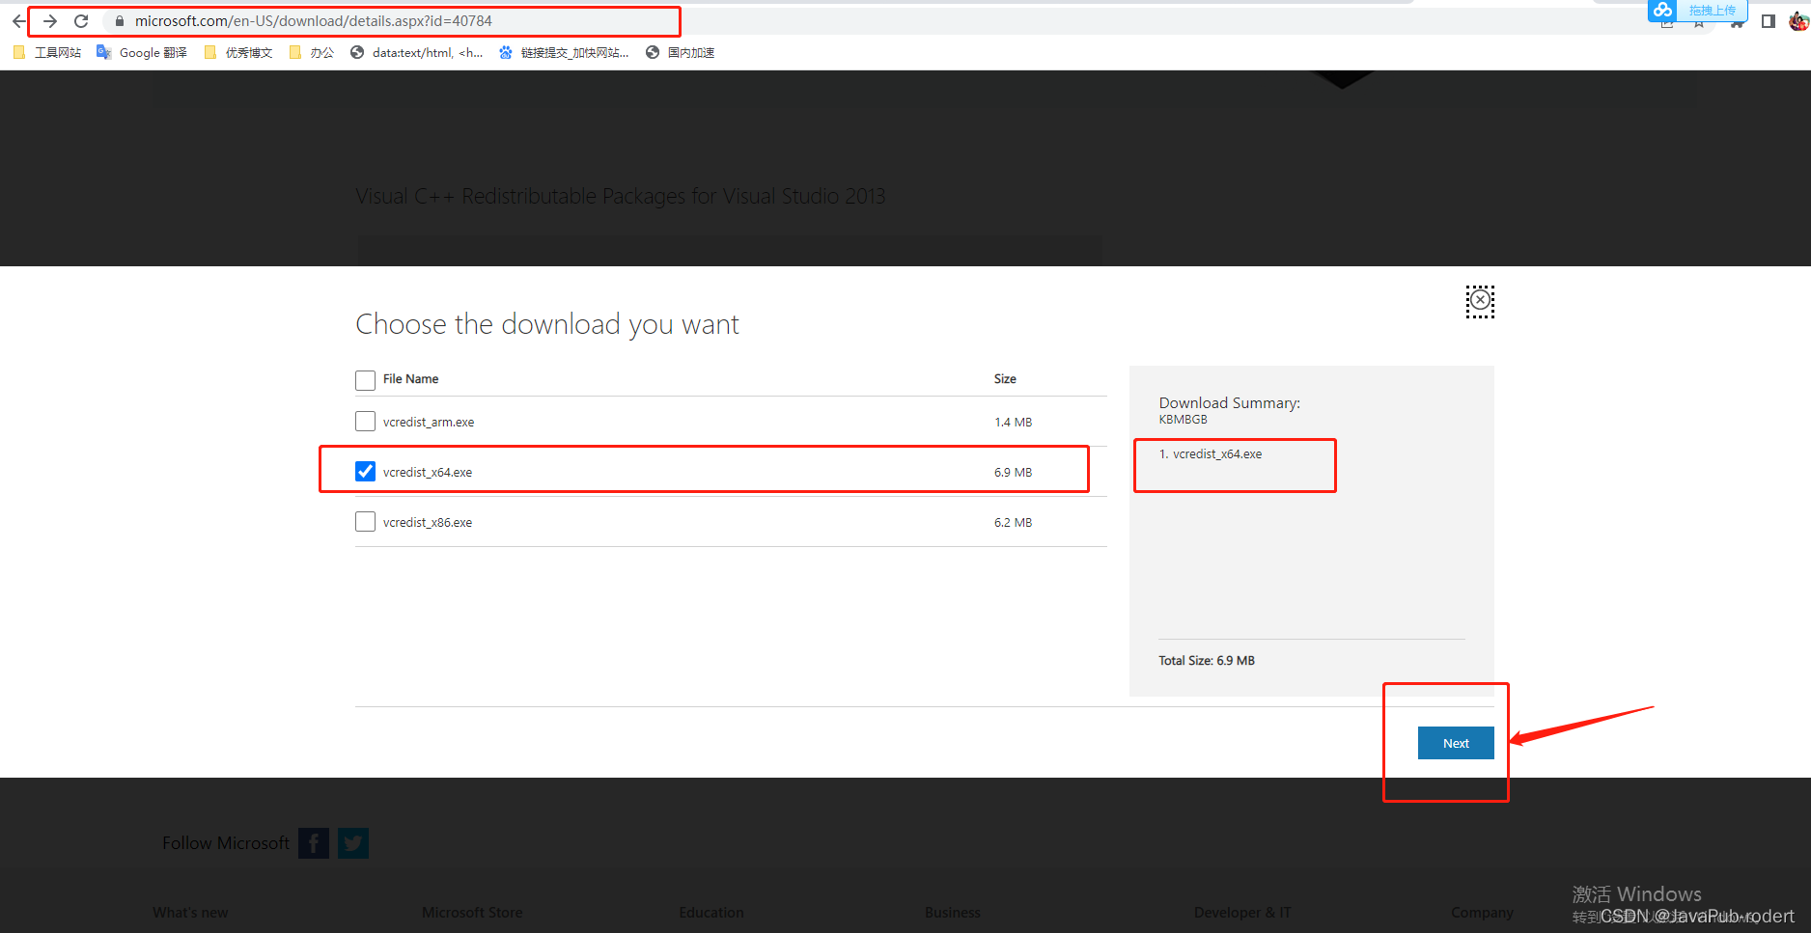Click the address bar URL field
The height and width of the screenshot is (933, 1811).
[x=386, y=20]
